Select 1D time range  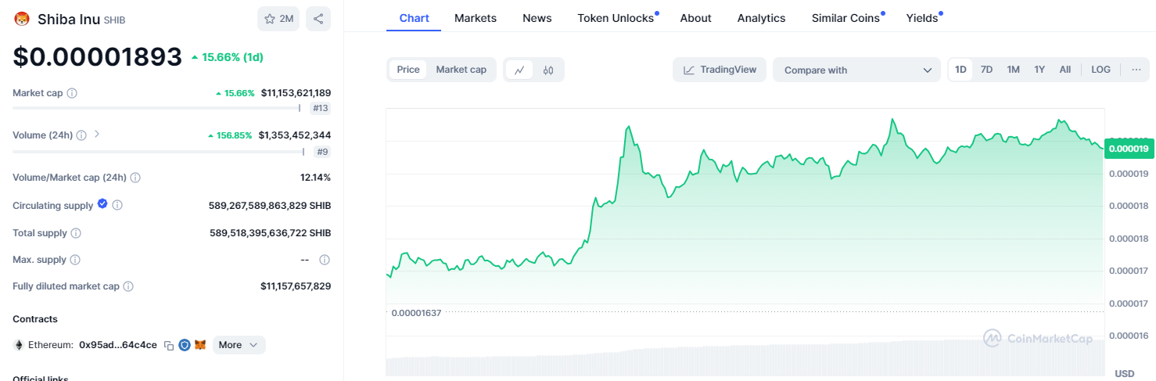pos(961,70)
